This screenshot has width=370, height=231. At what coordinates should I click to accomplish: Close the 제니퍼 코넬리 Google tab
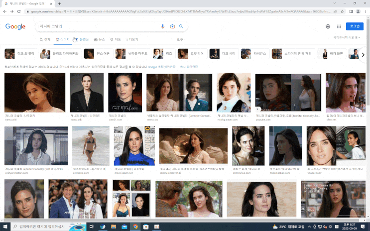[x=51, y=4]
